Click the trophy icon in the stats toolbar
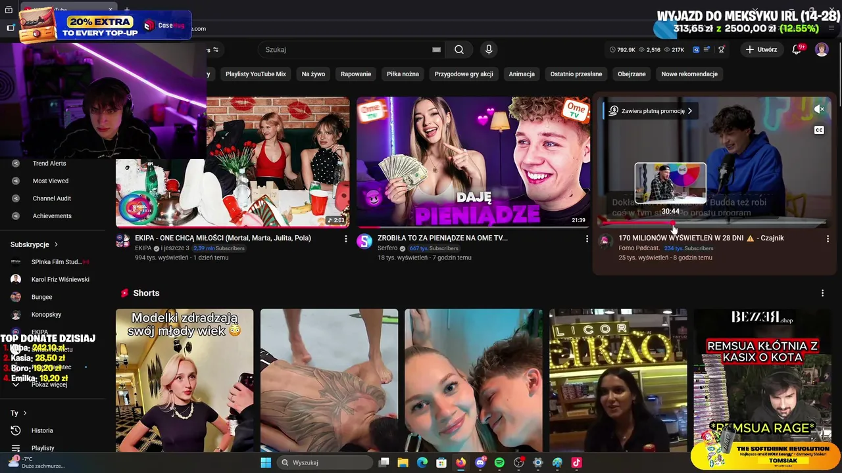Viewport: 842px width, 473px height. [x=722, y=50]
